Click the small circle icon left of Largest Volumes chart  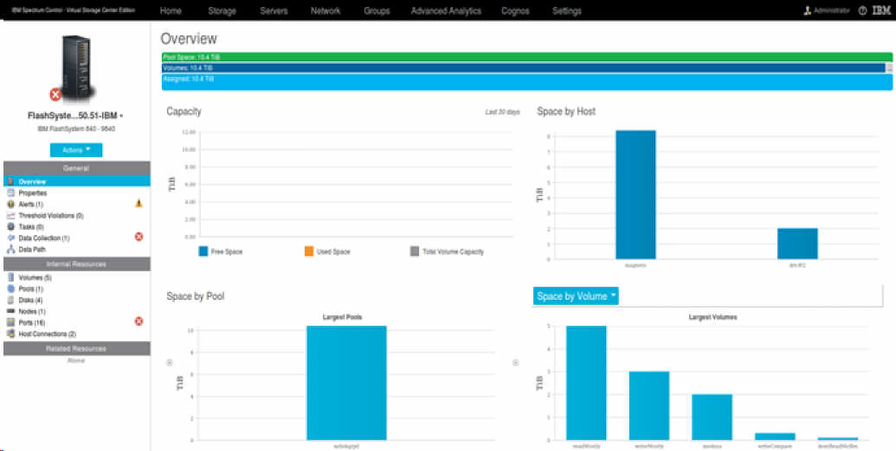[515, 363]
